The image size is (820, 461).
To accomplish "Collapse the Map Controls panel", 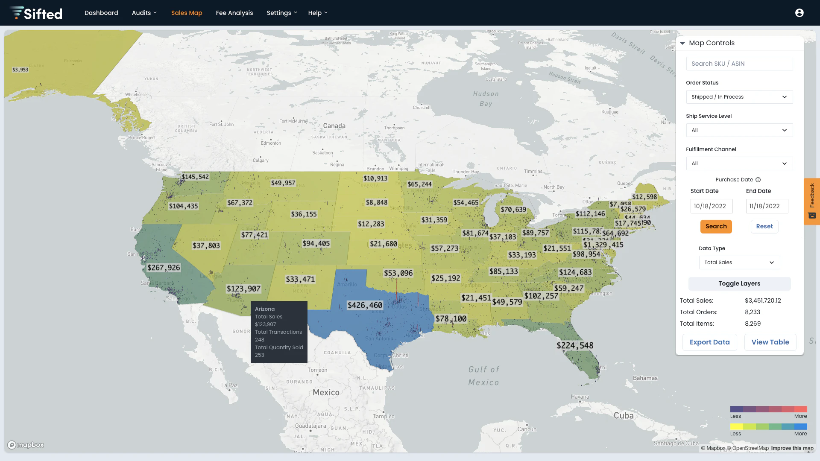I will pyautogui.click(x=682, y=43).
